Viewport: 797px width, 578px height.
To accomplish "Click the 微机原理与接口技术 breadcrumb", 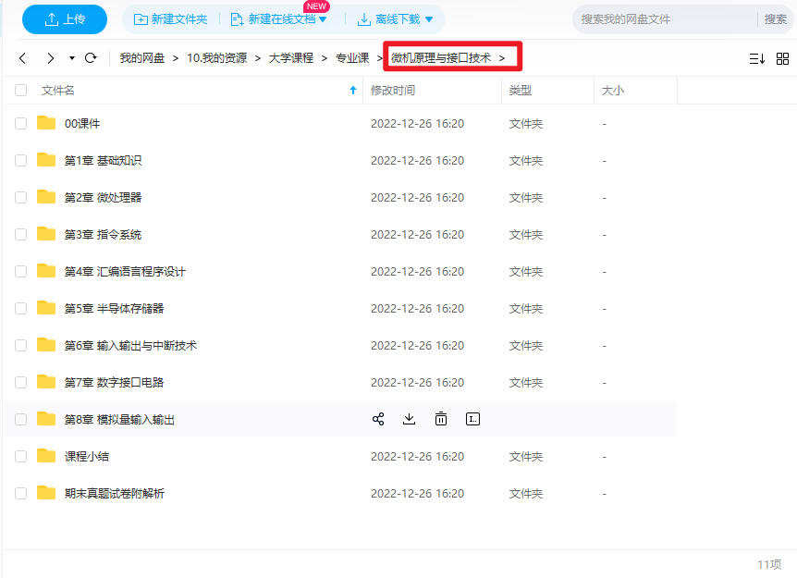I will 441,58.
